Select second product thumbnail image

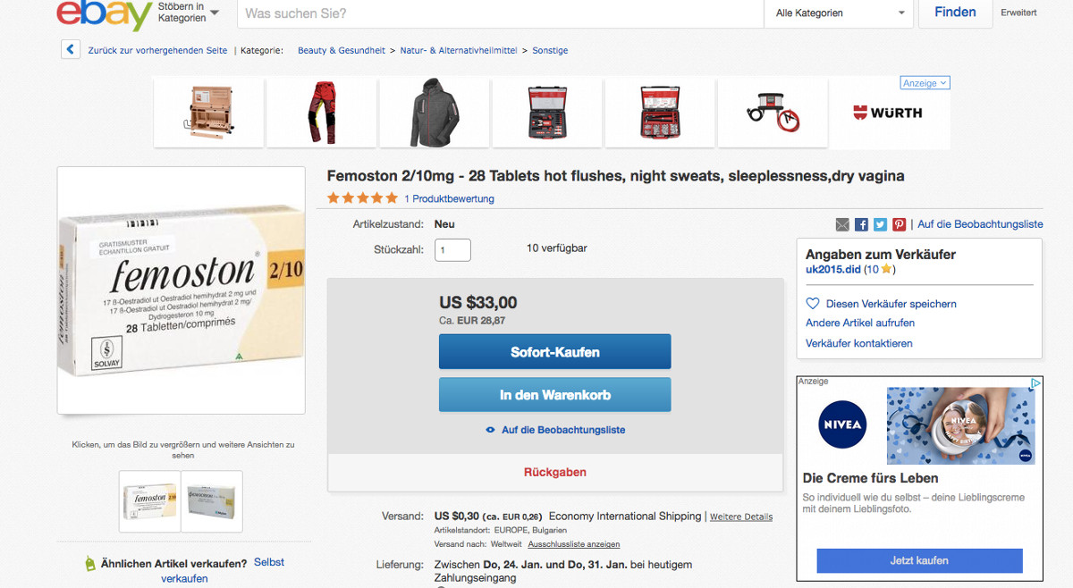(212, 501)
